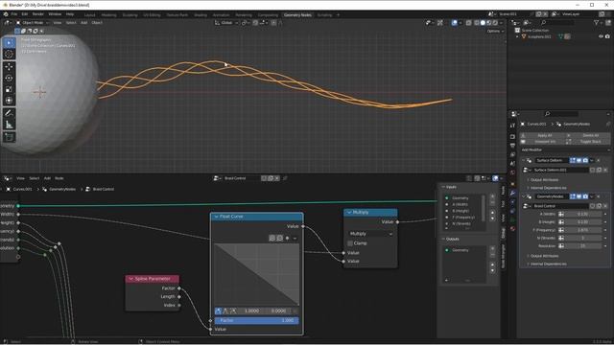Select the Select Box tool in viewport toolbar
The height and width of the screenshot is (345, 614).
tap(9, 42)
